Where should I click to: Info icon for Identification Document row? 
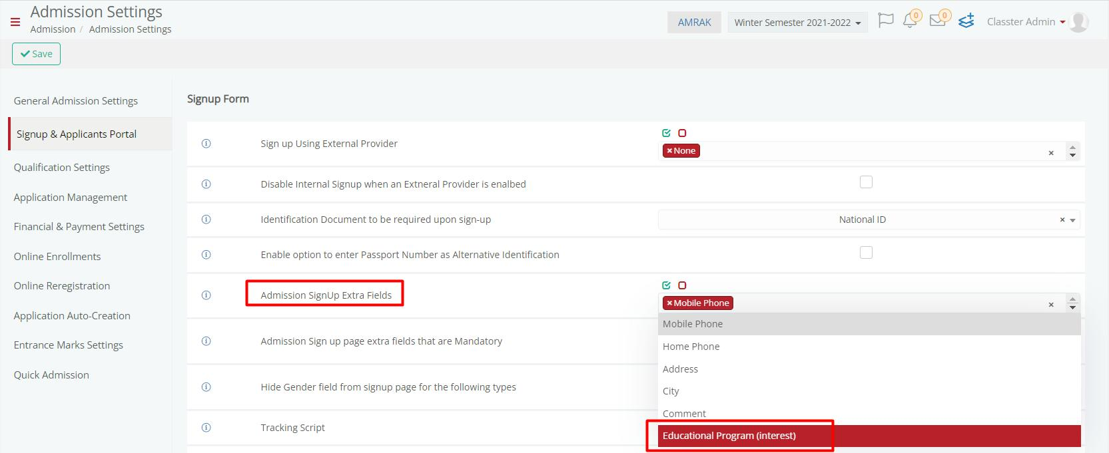click(206, 220)
